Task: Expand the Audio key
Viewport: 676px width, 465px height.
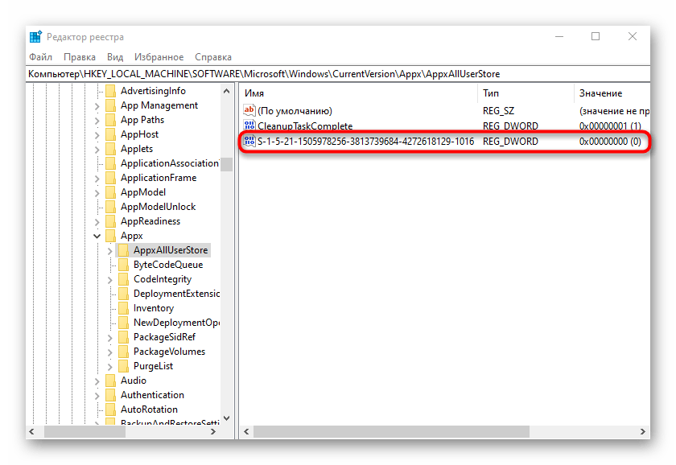Action: tap(97, 381)
